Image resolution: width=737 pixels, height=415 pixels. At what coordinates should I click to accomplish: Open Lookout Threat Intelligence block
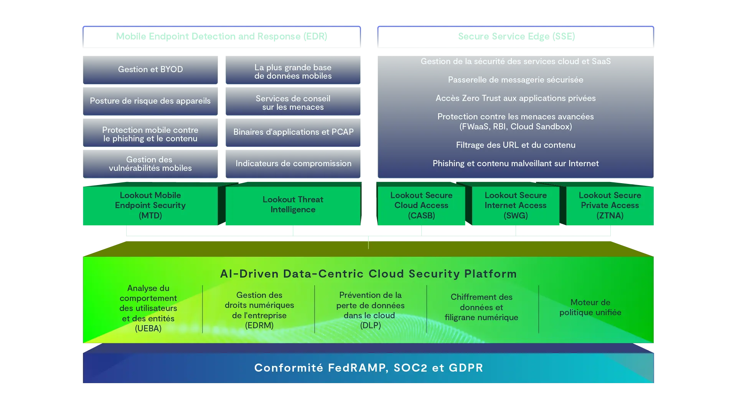293,205
